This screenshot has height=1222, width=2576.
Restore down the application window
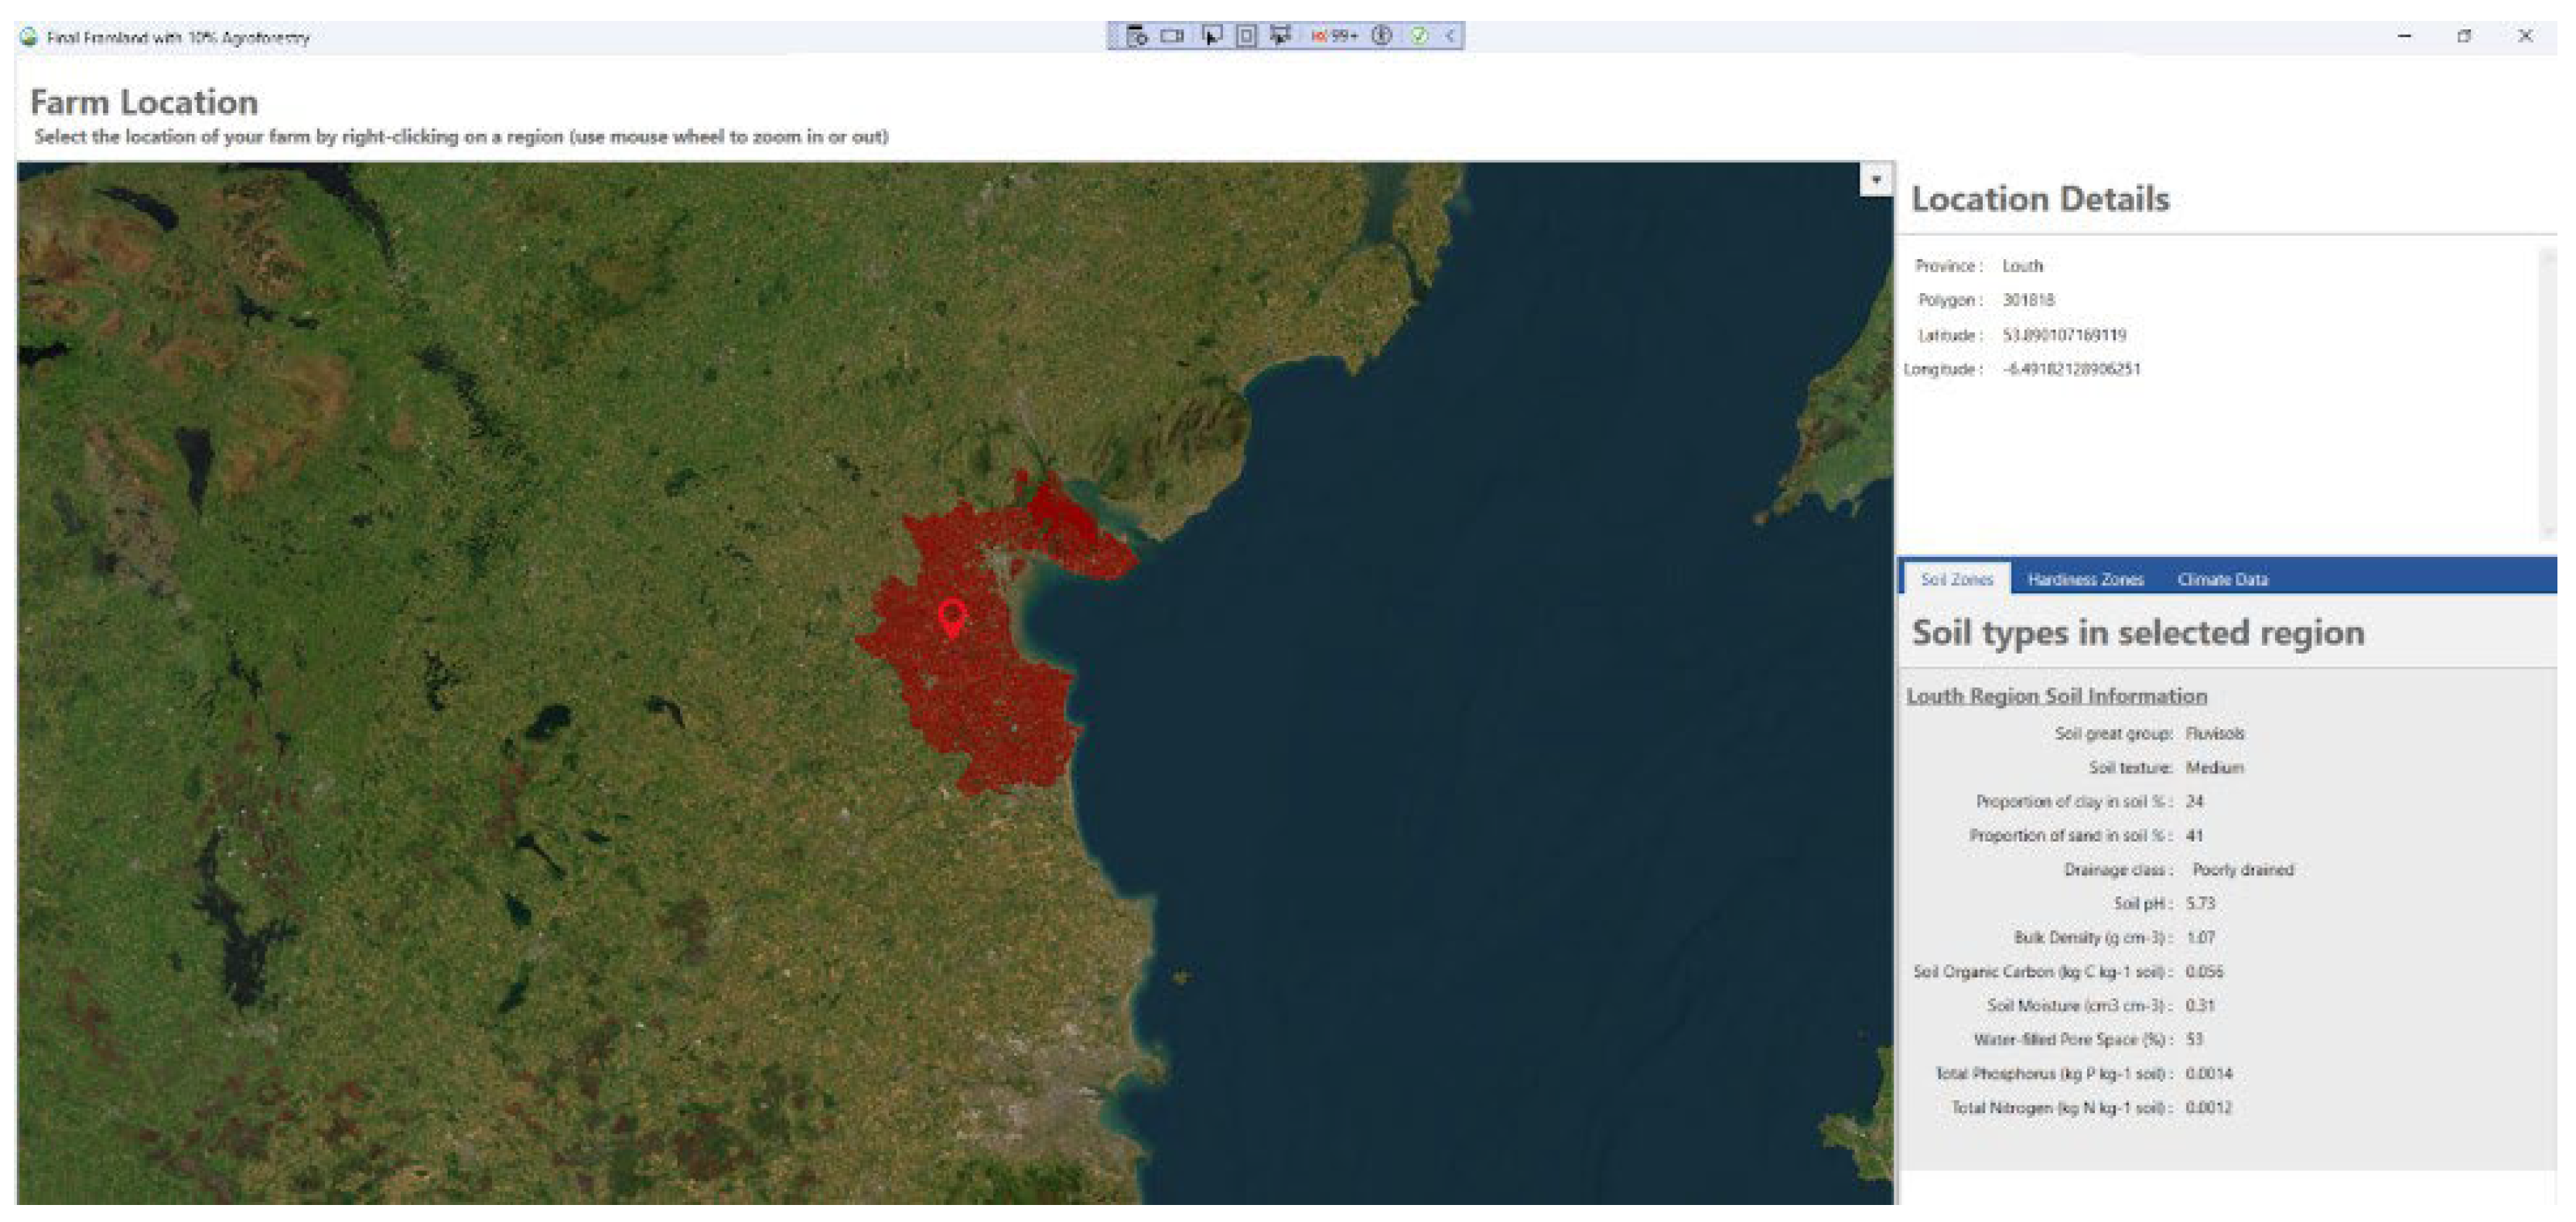(2464, 36)
